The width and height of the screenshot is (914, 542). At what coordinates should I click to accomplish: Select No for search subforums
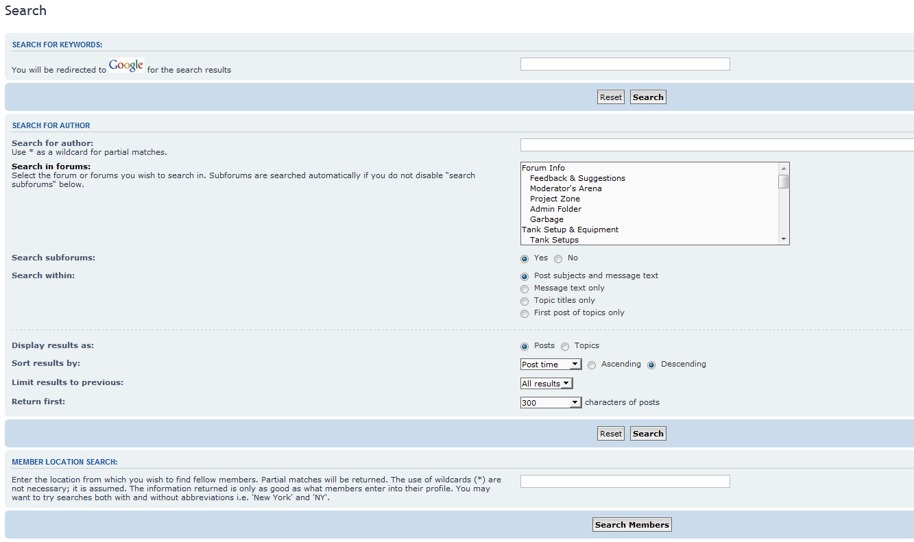pos(558,259)
